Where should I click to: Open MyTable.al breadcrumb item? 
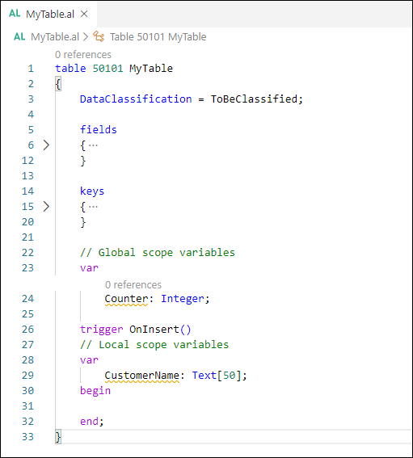[55, 37]
